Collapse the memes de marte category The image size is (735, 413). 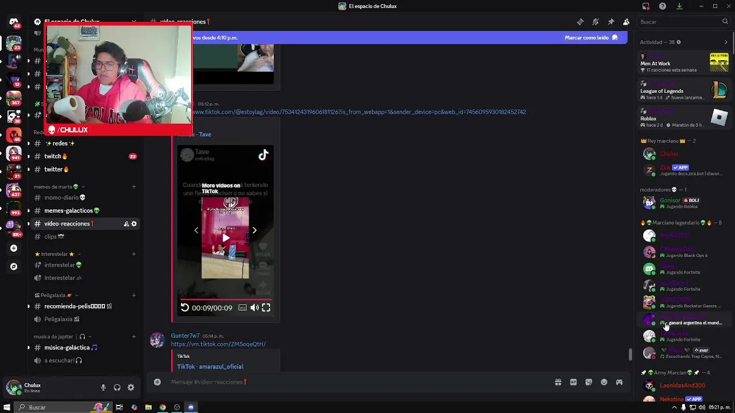tap(59, 186)
